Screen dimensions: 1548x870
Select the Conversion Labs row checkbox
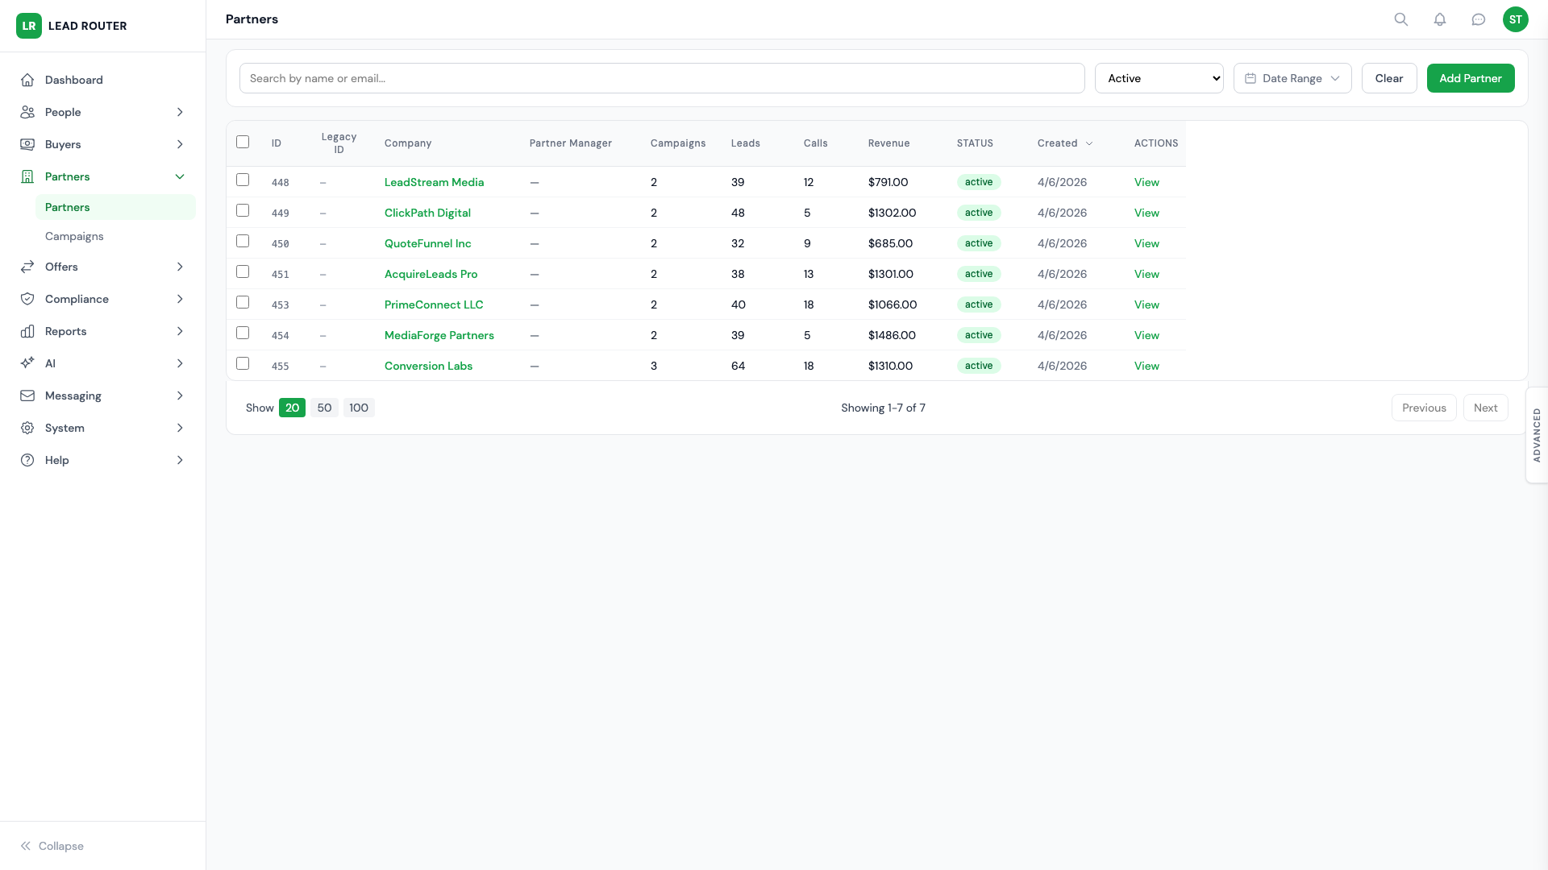(243, 363)
